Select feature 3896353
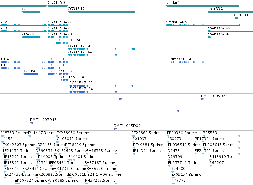Screen dimensions: 253x185 pos(44,151)
